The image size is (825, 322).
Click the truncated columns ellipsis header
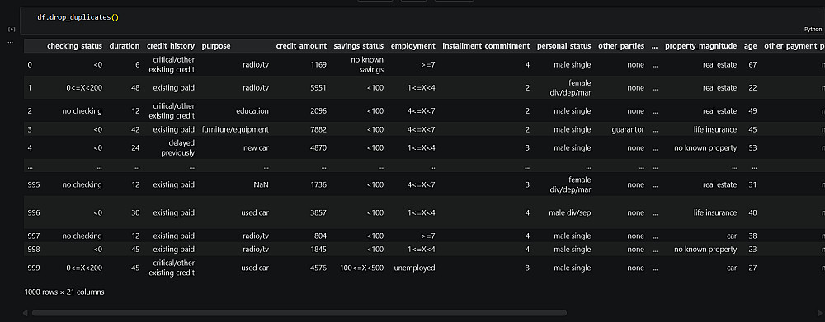pyautogui.click(x=654, y=46)
